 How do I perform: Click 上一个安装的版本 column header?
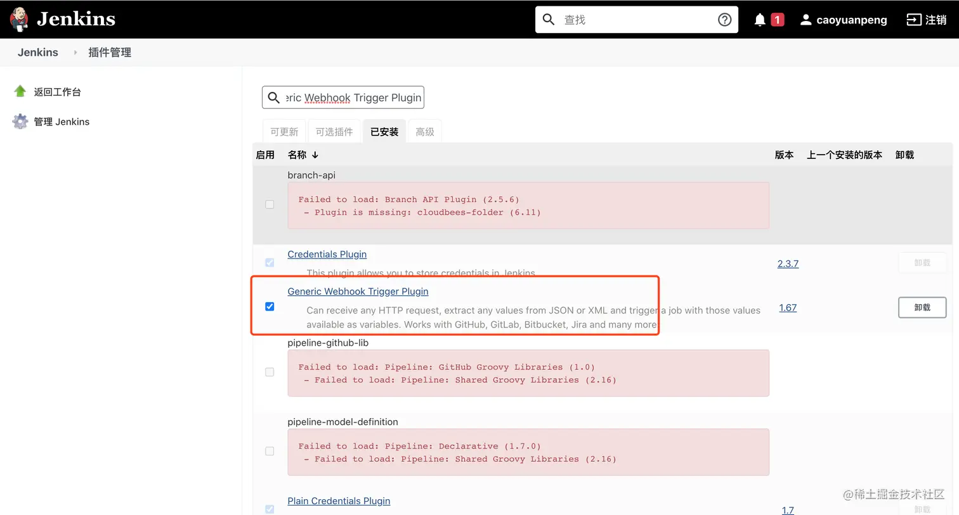coord(844,155)
